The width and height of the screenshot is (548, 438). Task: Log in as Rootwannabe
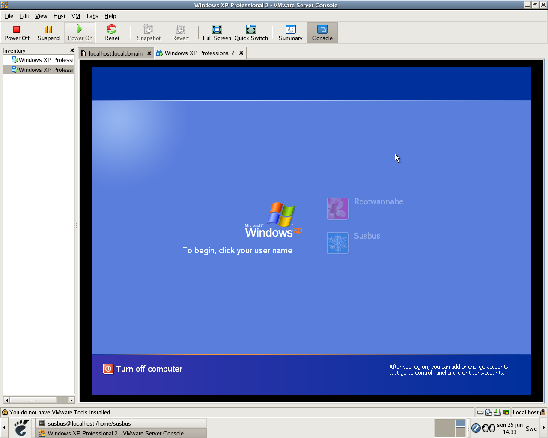pyautogui.click(x=378, y=201)
